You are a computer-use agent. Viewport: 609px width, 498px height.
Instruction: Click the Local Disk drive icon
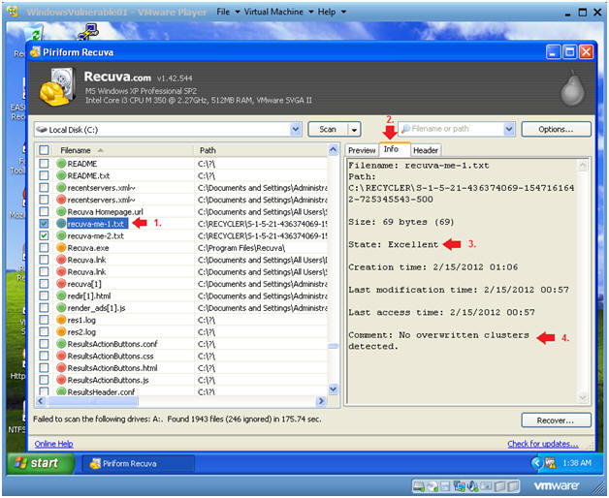tap(41, 130)
